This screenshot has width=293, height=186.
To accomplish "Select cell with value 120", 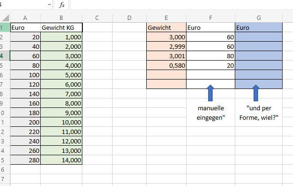I will (26, 84).
